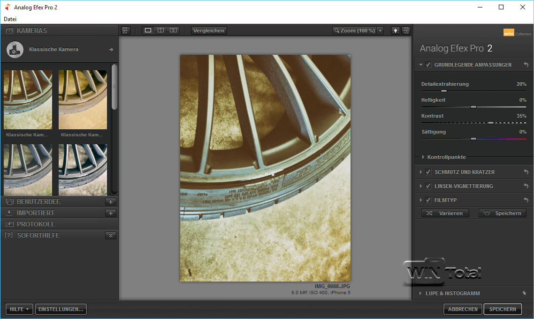534x319 pixels.
Task: Close Soforthilfe using its X icon
Action: [111, 235]
